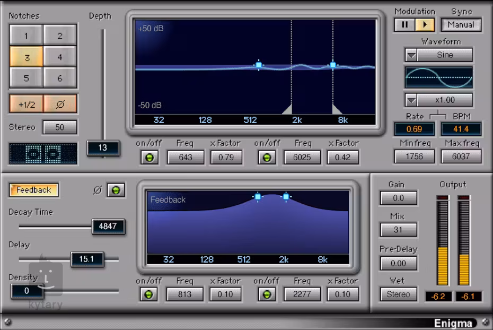This screenshot has width=493, height=330.
Task: Click the +1/2 notch button
Action: 26,104
